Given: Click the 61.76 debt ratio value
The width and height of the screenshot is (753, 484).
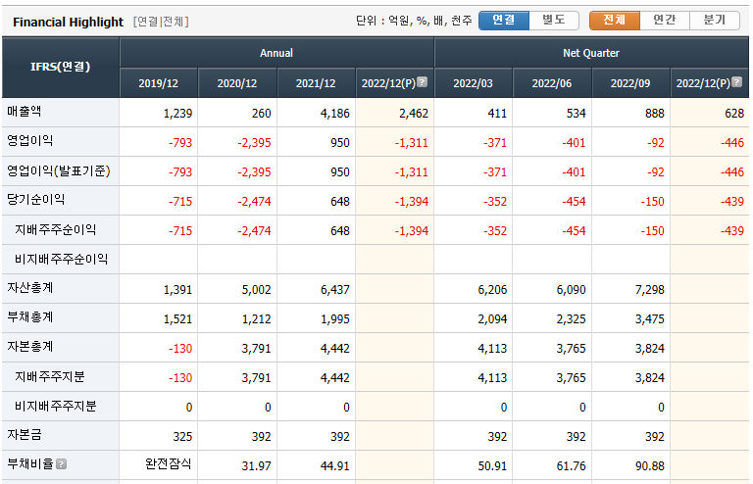Looking at the screenshot, I should [571, 465].
